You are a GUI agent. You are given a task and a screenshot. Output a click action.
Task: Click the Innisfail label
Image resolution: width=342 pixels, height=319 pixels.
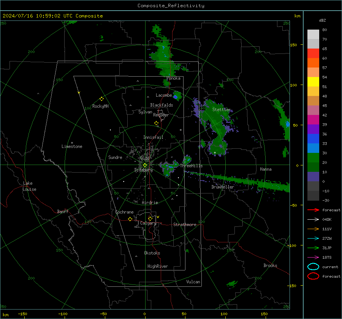point(153,137)
